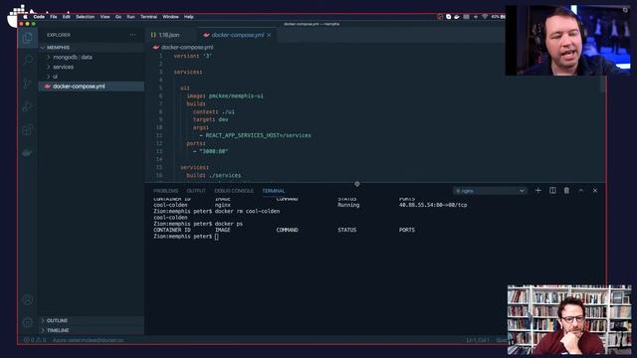Click the errors and warnings status item
This screenshot has height=358, width=637.
(35, 340)
